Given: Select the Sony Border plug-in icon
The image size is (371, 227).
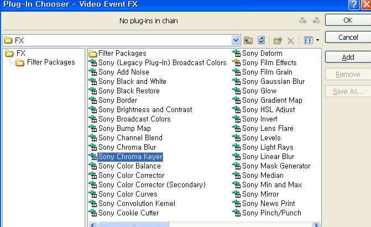Looking at the screenshot, I should click(93, 101).
